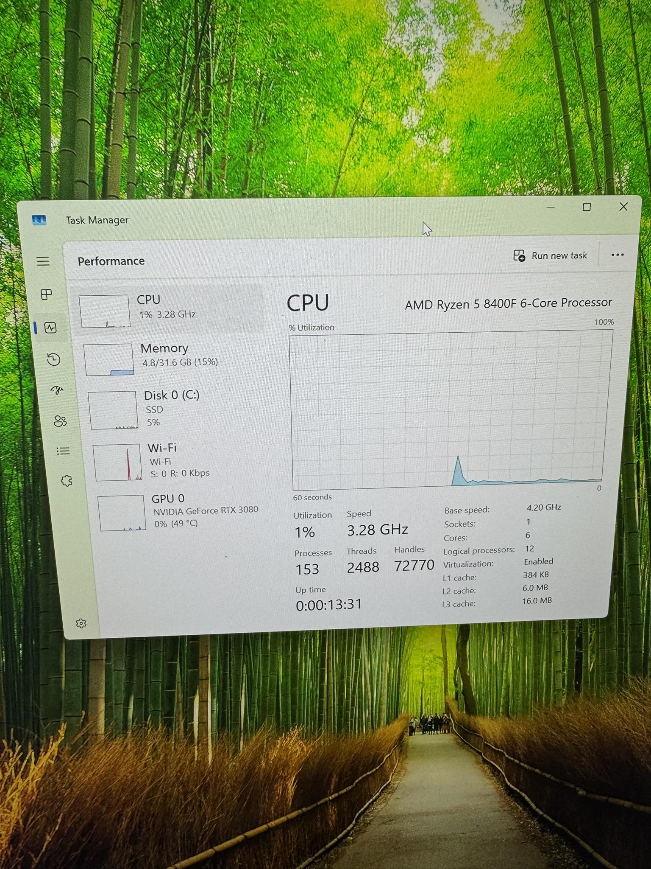Click the Logical processors value 12
Image resolution: width=651 pixels, height=869 pixels.
tap(529, 549)
